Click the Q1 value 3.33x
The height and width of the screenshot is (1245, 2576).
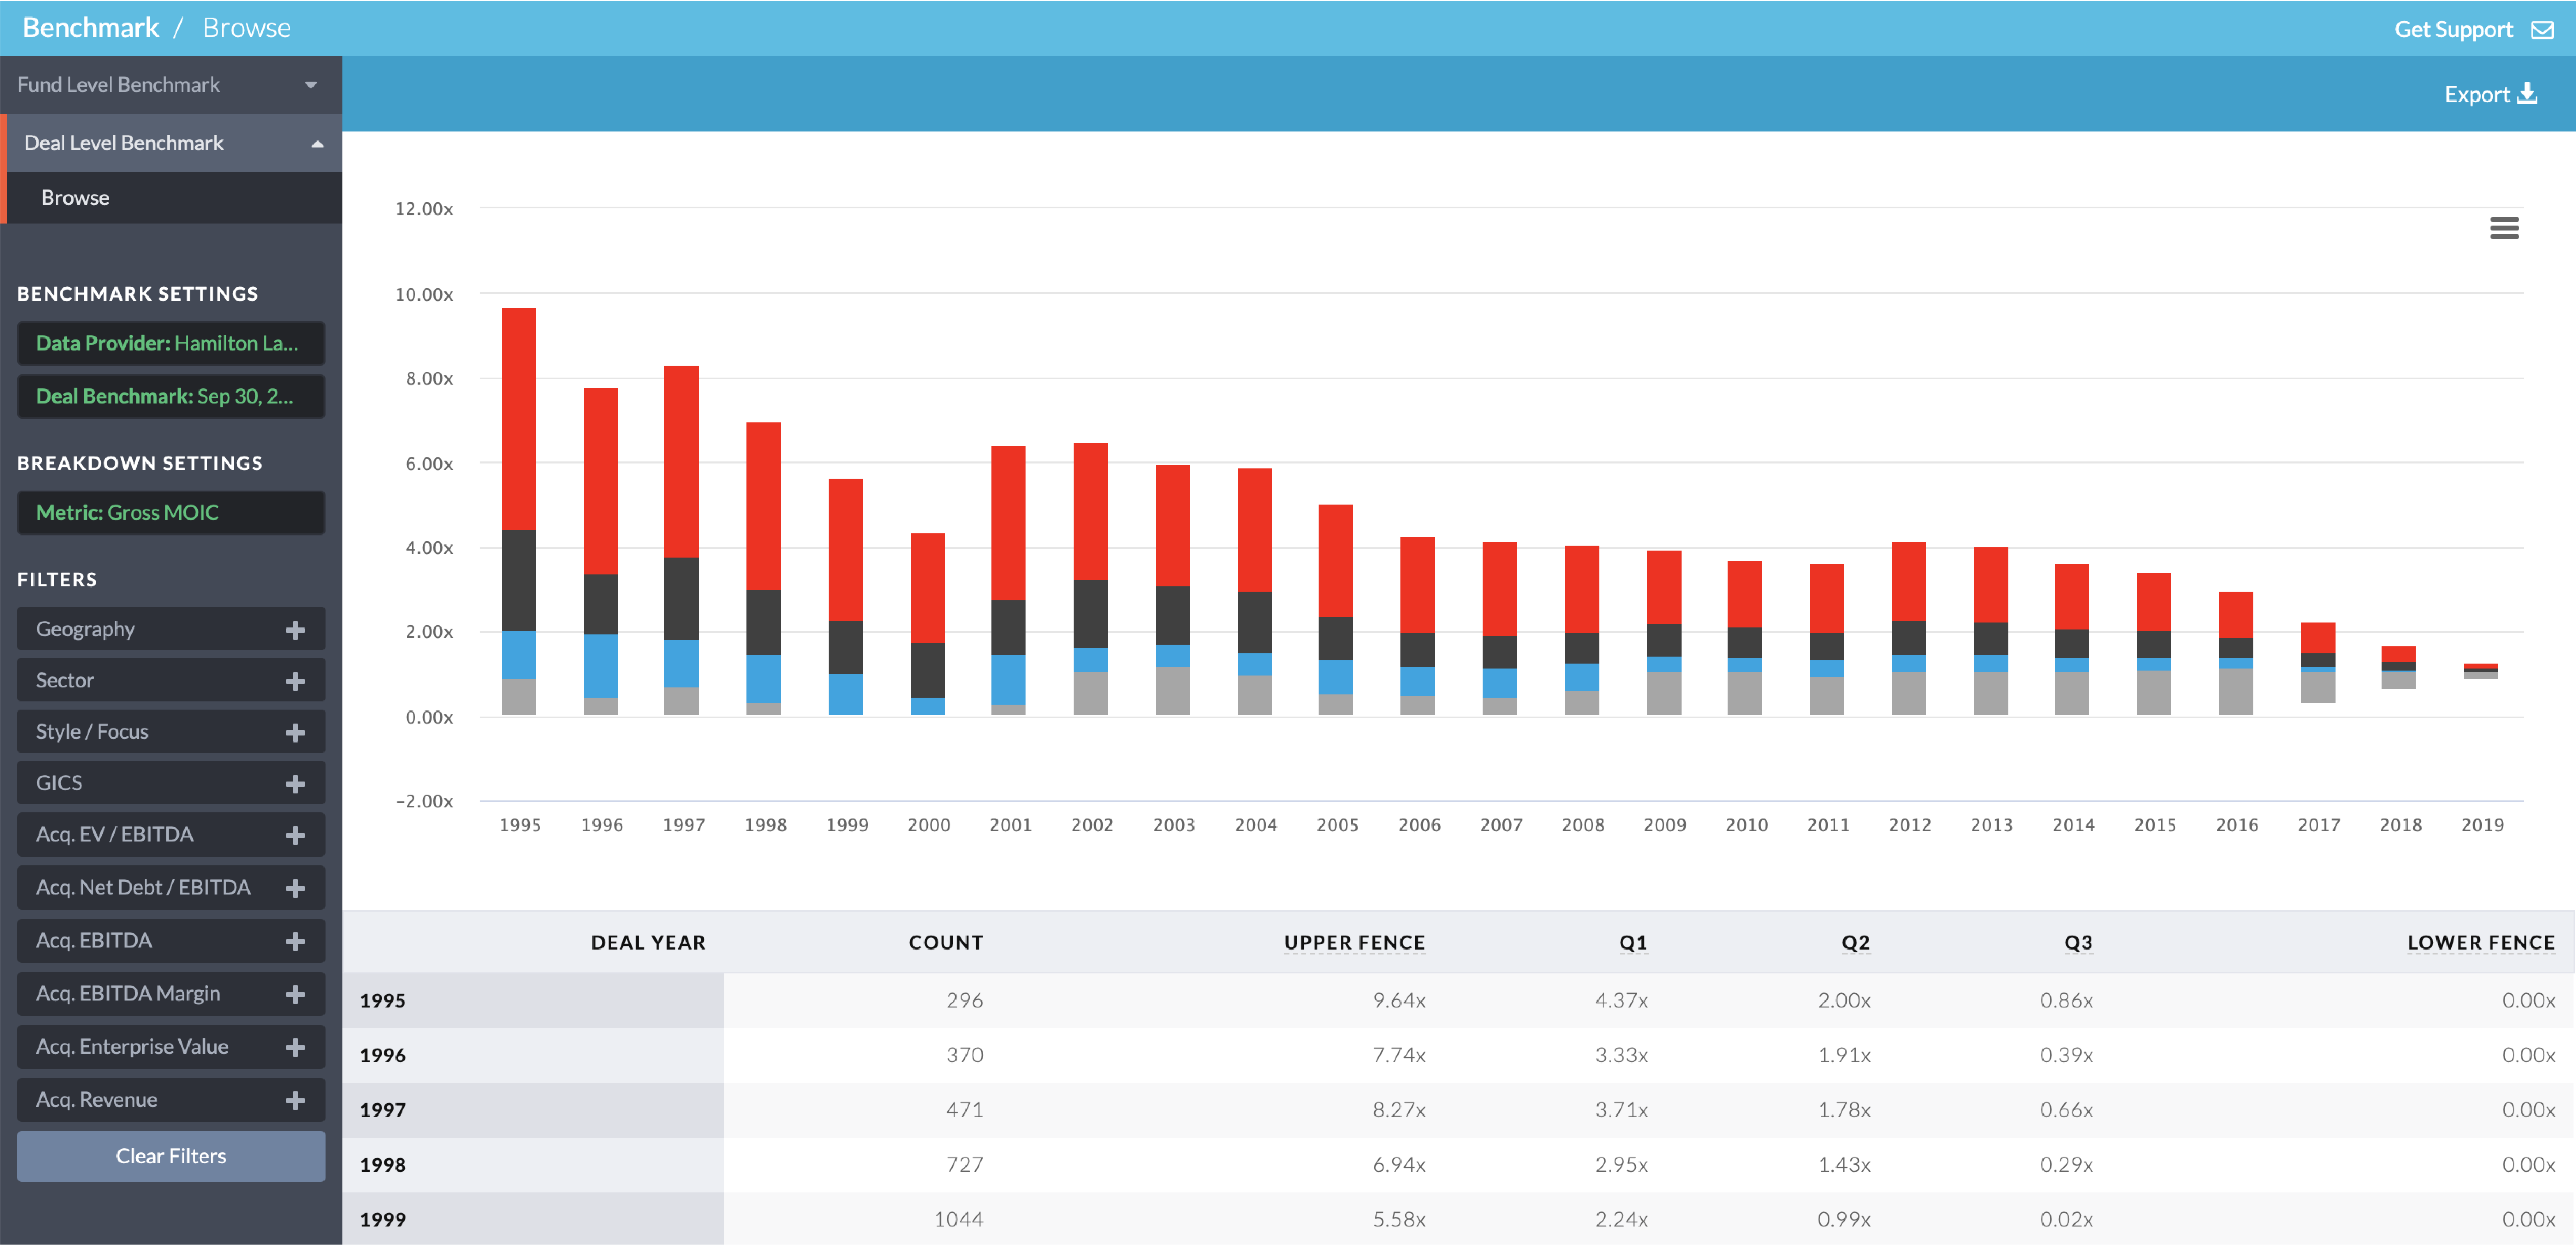1621,1055
